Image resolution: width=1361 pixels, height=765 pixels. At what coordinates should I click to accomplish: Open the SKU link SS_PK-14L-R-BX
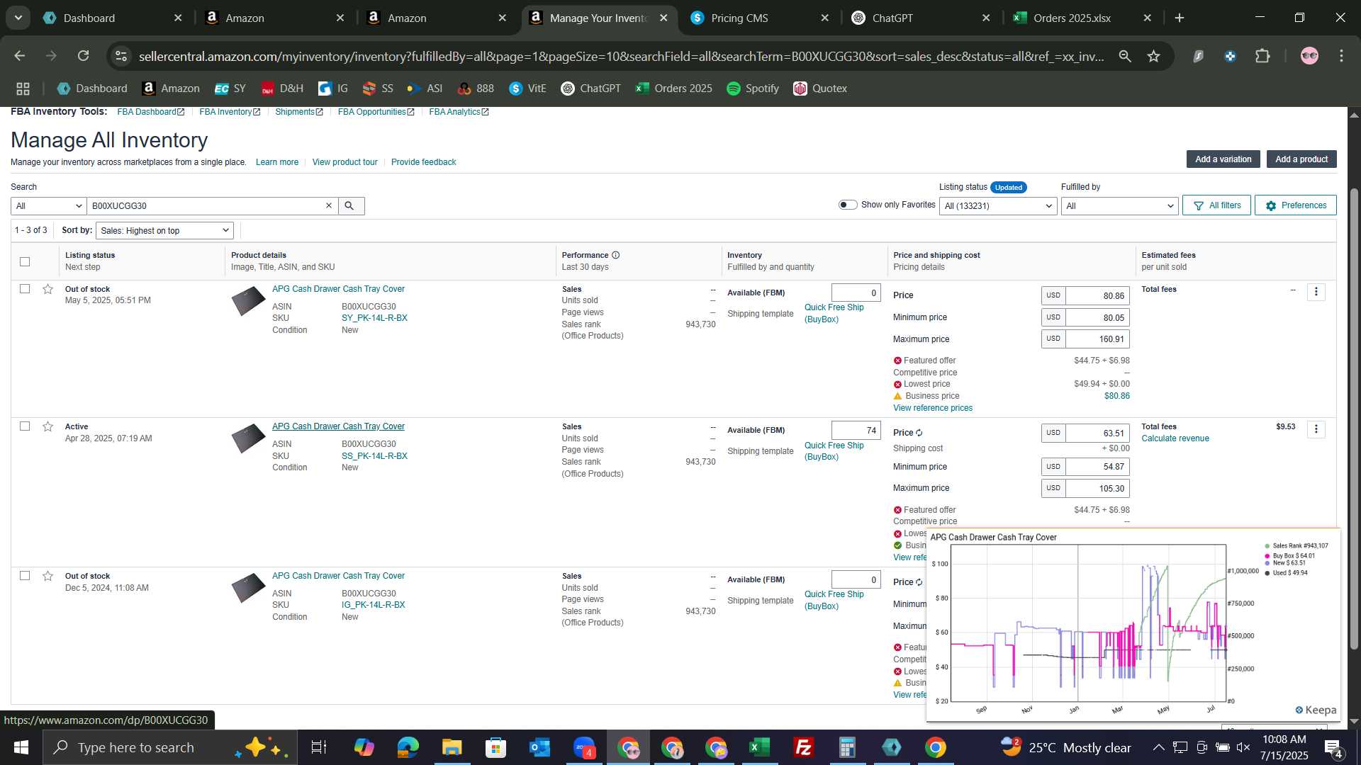pos(374,456)
